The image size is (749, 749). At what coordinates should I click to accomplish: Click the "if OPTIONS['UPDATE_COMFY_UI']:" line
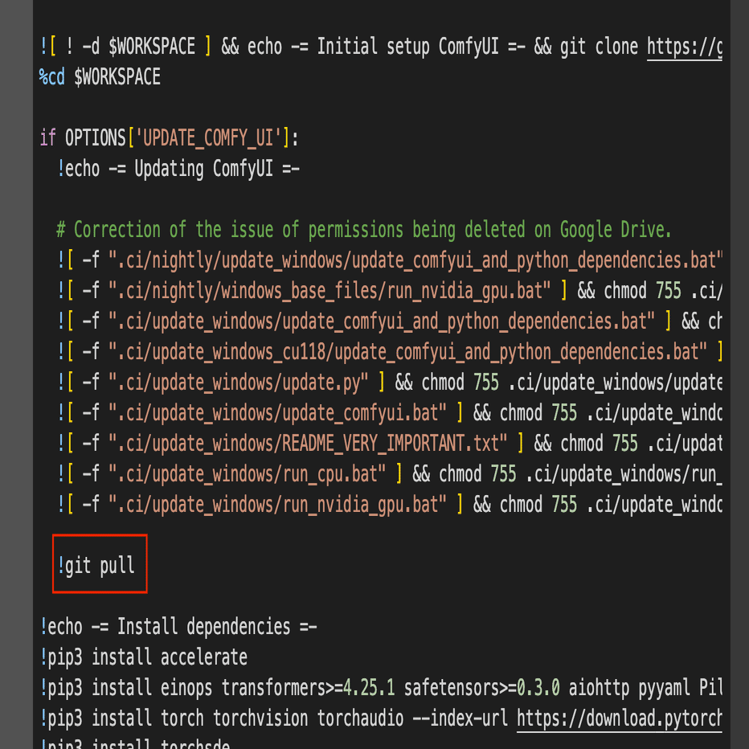pyautogui.click(x=170, y=138)
